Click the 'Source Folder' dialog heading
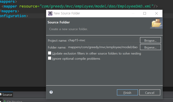The image size is (173, 102). [59, 22]
